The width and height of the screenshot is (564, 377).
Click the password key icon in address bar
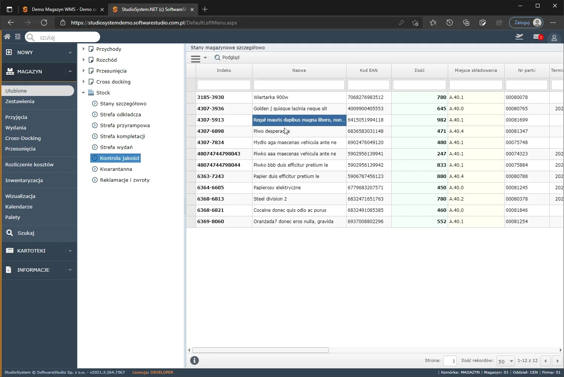(401, 23)
